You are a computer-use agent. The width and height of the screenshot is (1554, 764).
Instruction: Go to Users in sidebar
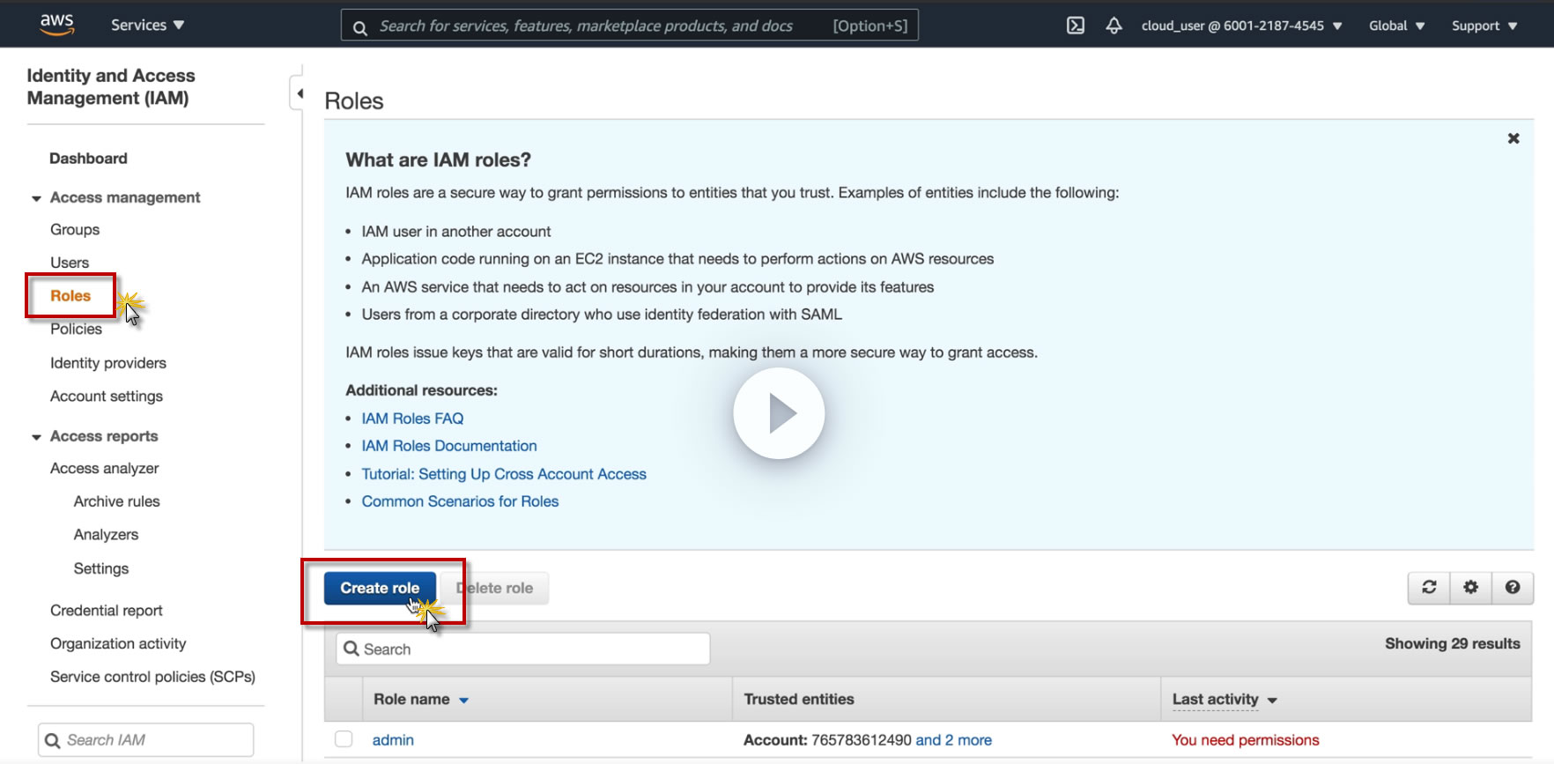[70, 263]
